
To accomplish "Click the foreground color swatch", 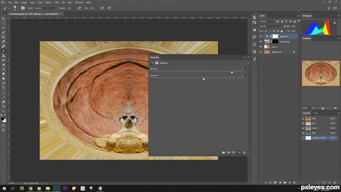I will point(3,119).
